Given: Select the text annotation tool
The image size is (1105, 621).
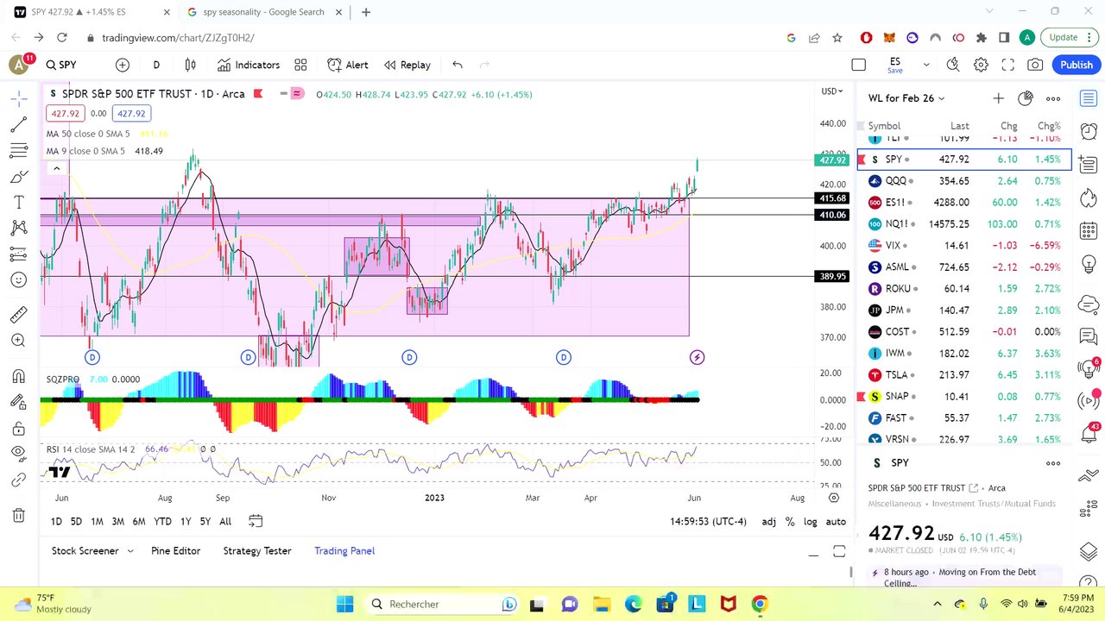Looking at the screenshot, I should [18, 203].
